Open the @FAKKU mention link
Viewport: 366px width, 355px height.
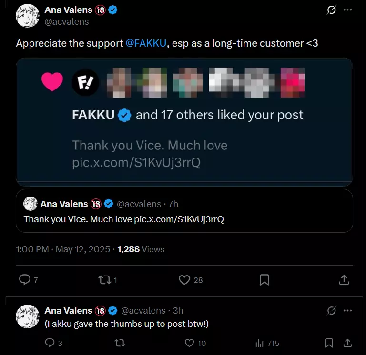(146, 43)
